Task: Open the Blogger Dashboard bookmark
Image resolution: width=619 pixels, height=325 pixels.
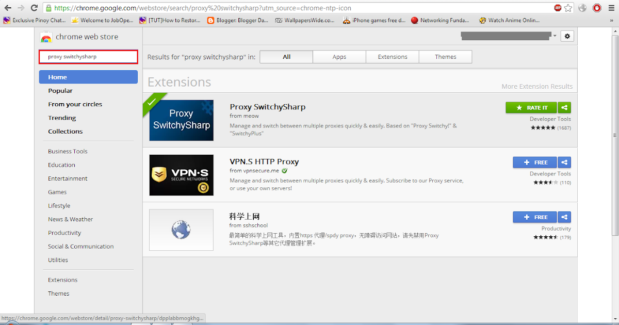Action: (x=238, y=21)
